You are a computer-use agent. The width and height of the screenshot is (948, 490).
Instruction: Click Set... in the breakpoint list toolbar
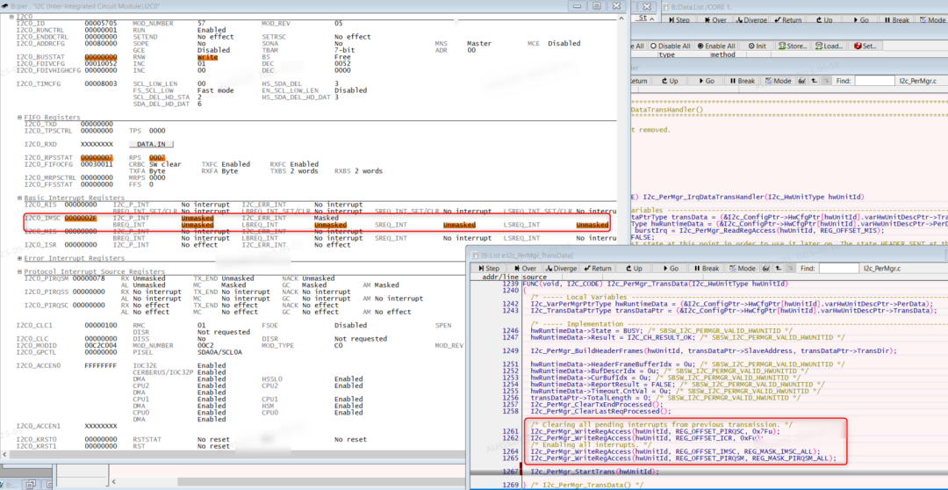(x=865, y=46)
